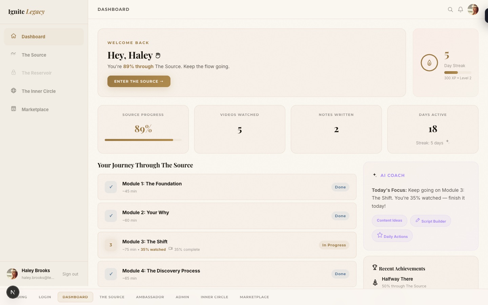Click Sign out next to Haley Brooks

click(70, 274)
